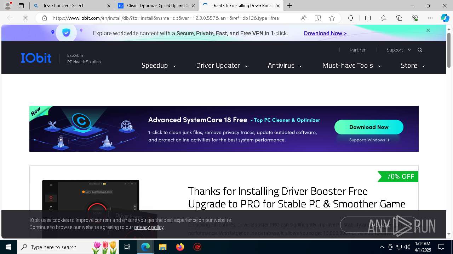Screen dimensions: 453x254
Task: Open the Copilot sidebar icon
Action: tap(445, 18)
